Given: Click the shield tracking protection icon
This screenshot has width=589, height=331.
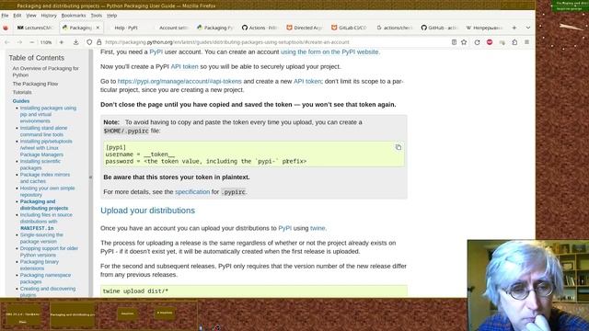Looking at the screenshot, I should coord(89,42).
